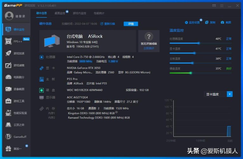This screenshot has height=159, width=243.
Task: Open 云顶之弈 in the sidebar
Action: pyautogui.click(x=16, y=125)
